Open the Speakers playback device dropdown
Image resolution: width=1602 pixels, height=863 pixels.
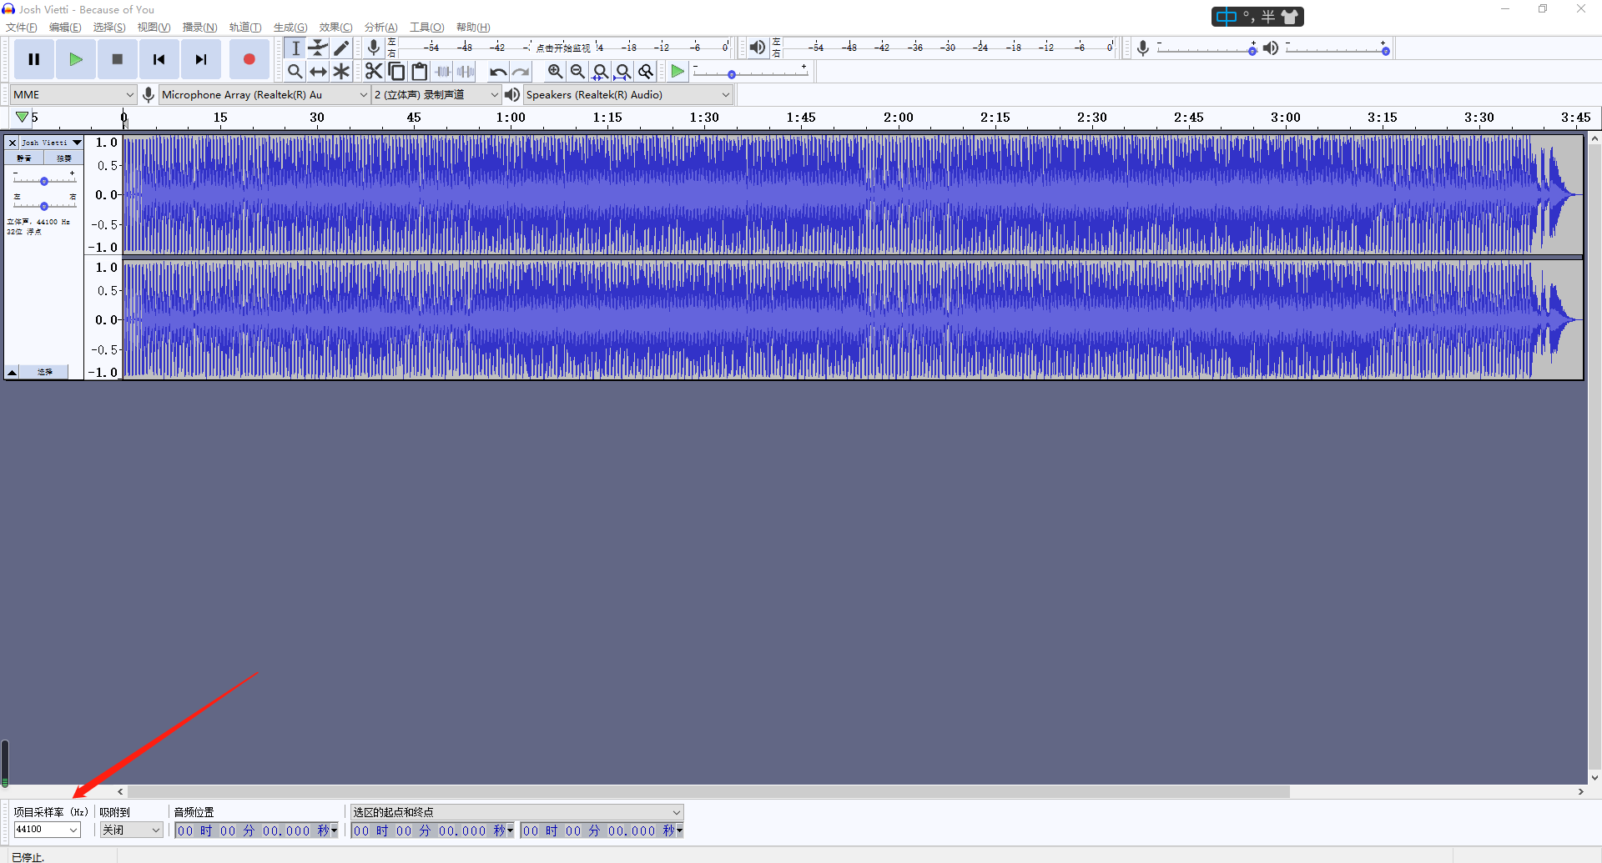coord(628,95)
